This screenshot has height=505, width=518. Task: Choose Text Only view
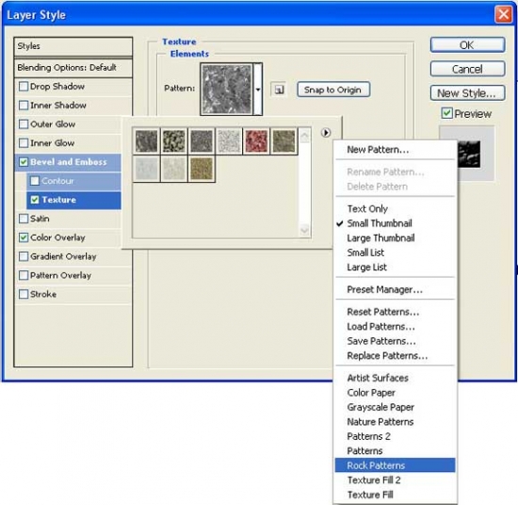tap(396, 208)
